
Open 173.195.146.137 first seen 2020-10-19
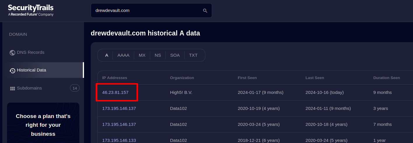[x=119, y=108]
